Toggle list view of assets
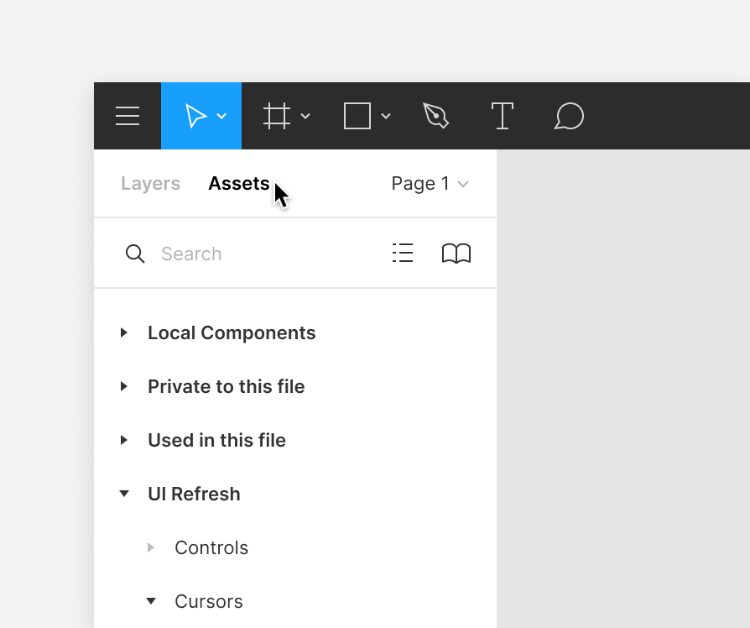Screen dimensions: 750x628 coord(403,254)
